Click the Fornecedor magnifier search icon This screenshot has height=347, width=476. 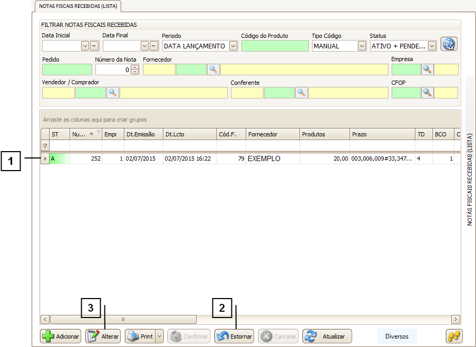pos(213,70)
